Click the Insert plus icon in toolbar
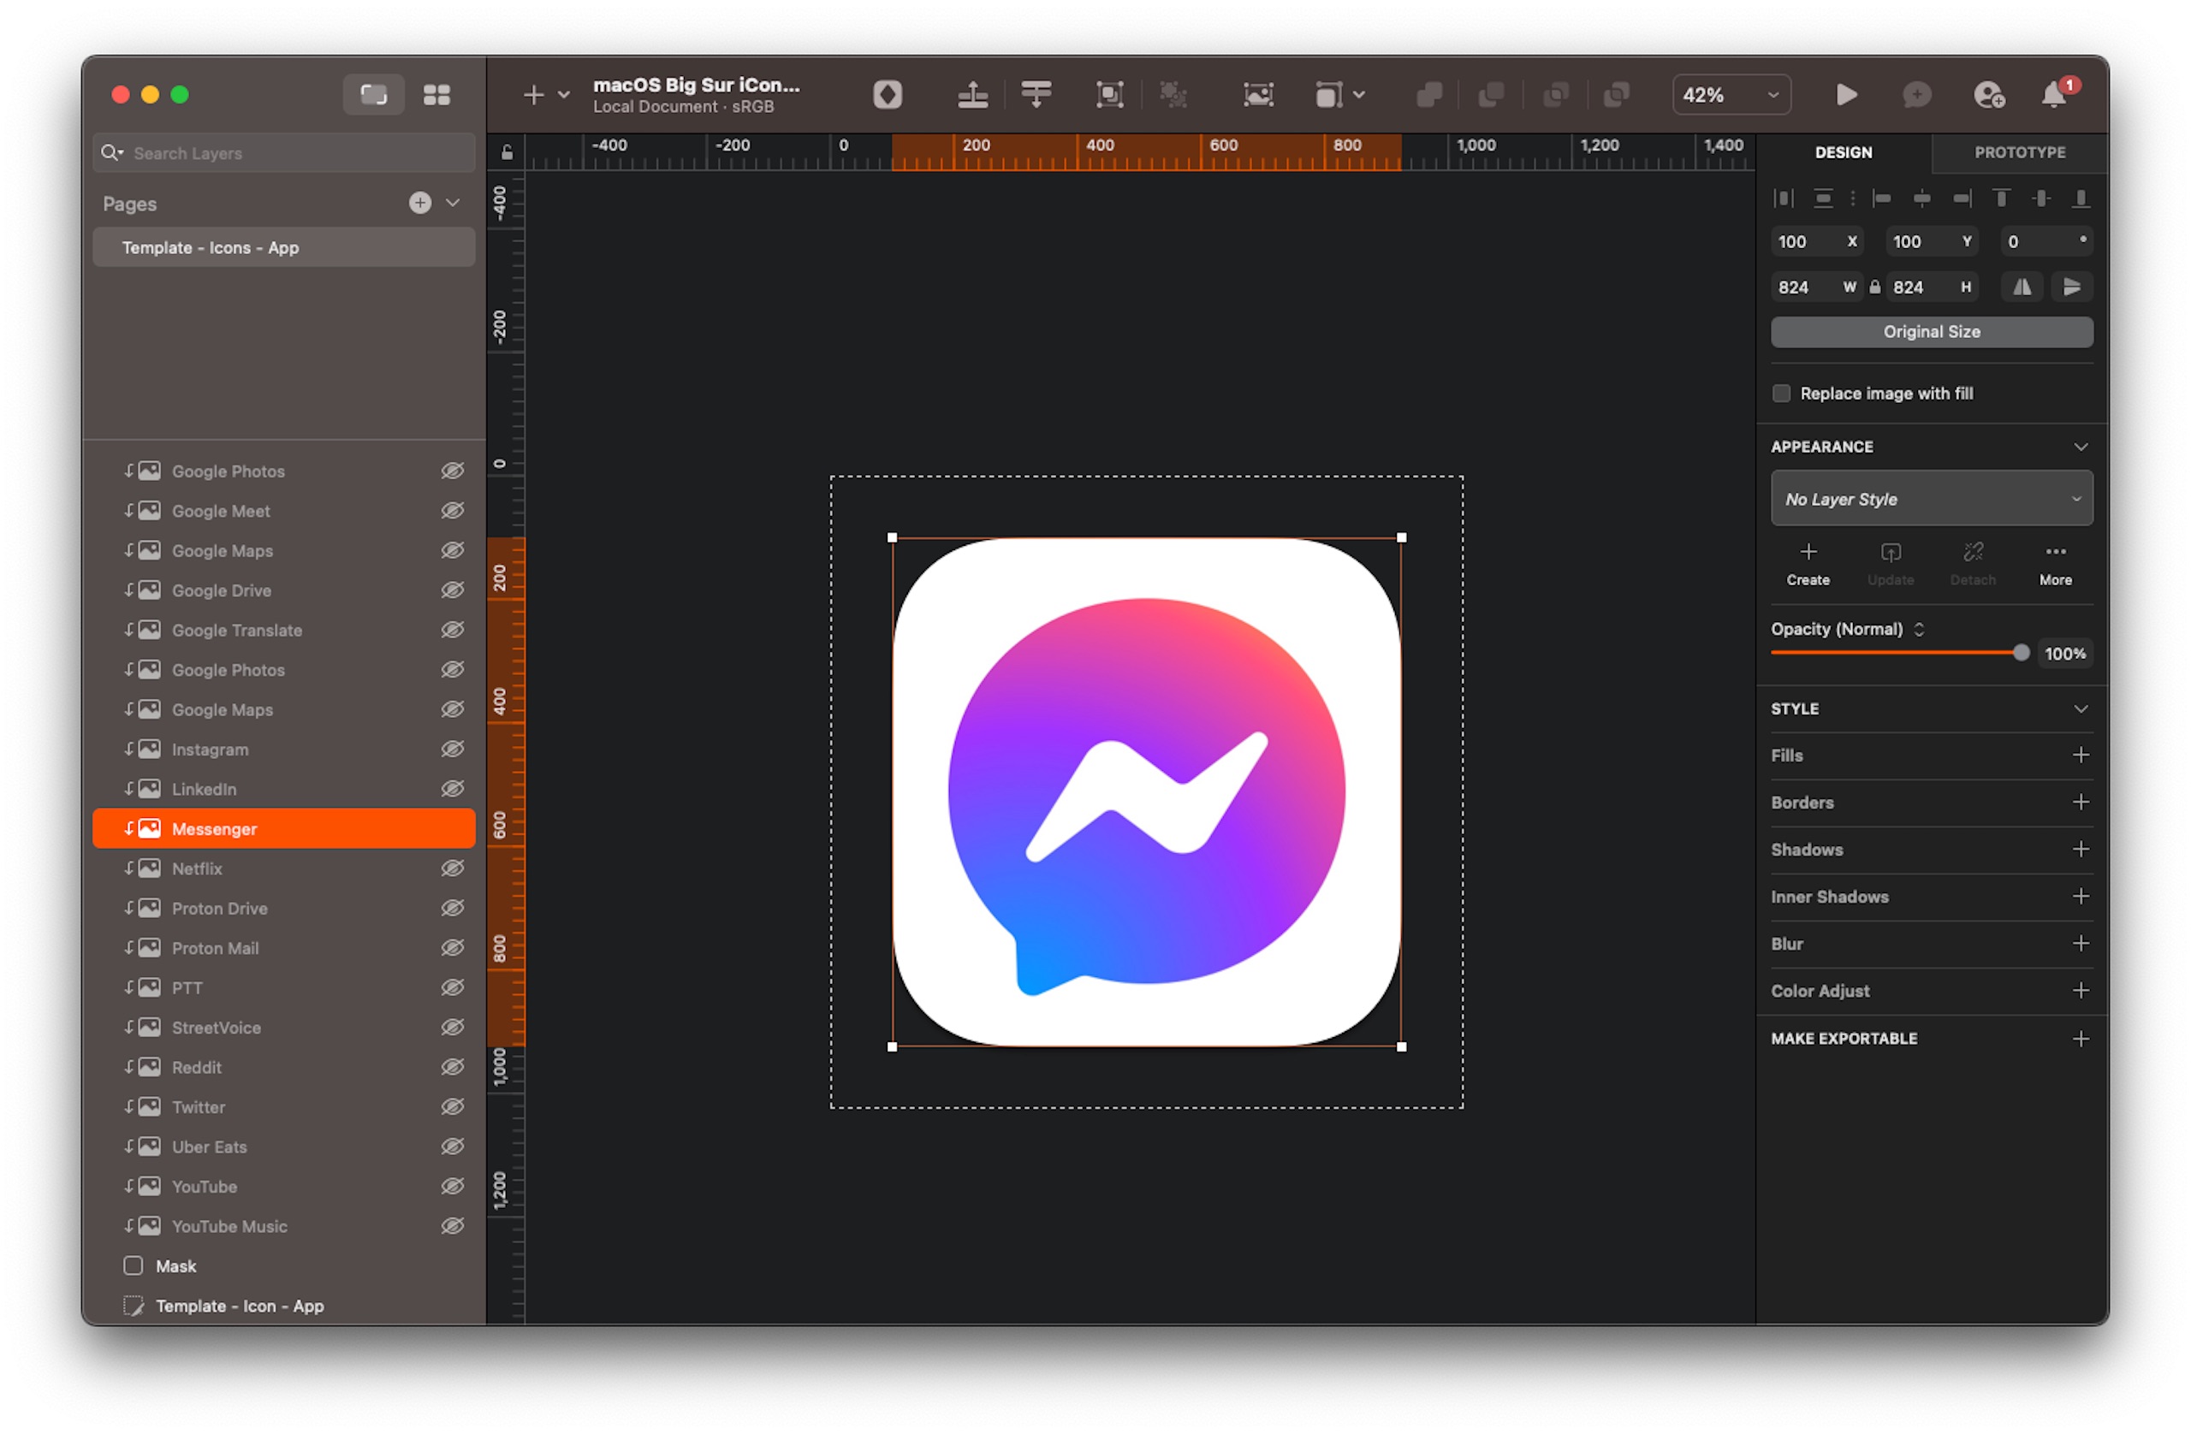 coord(534,95)
